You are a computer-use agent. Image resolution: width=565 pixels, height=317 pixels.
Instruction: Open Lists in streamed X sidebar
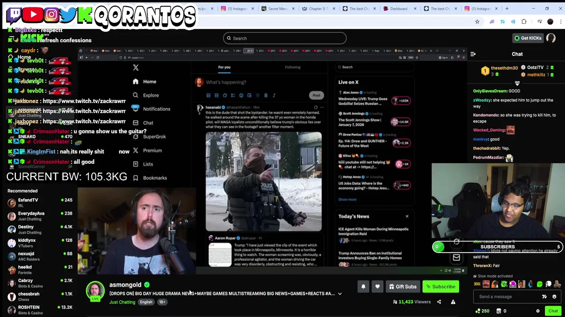tap(143, 164)
